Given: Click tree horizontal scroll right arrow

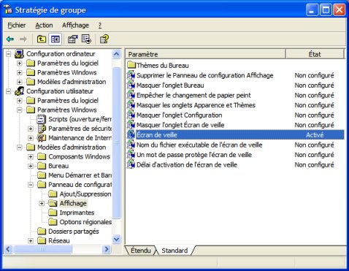Looking at the screenshot, I should point(107,249).
